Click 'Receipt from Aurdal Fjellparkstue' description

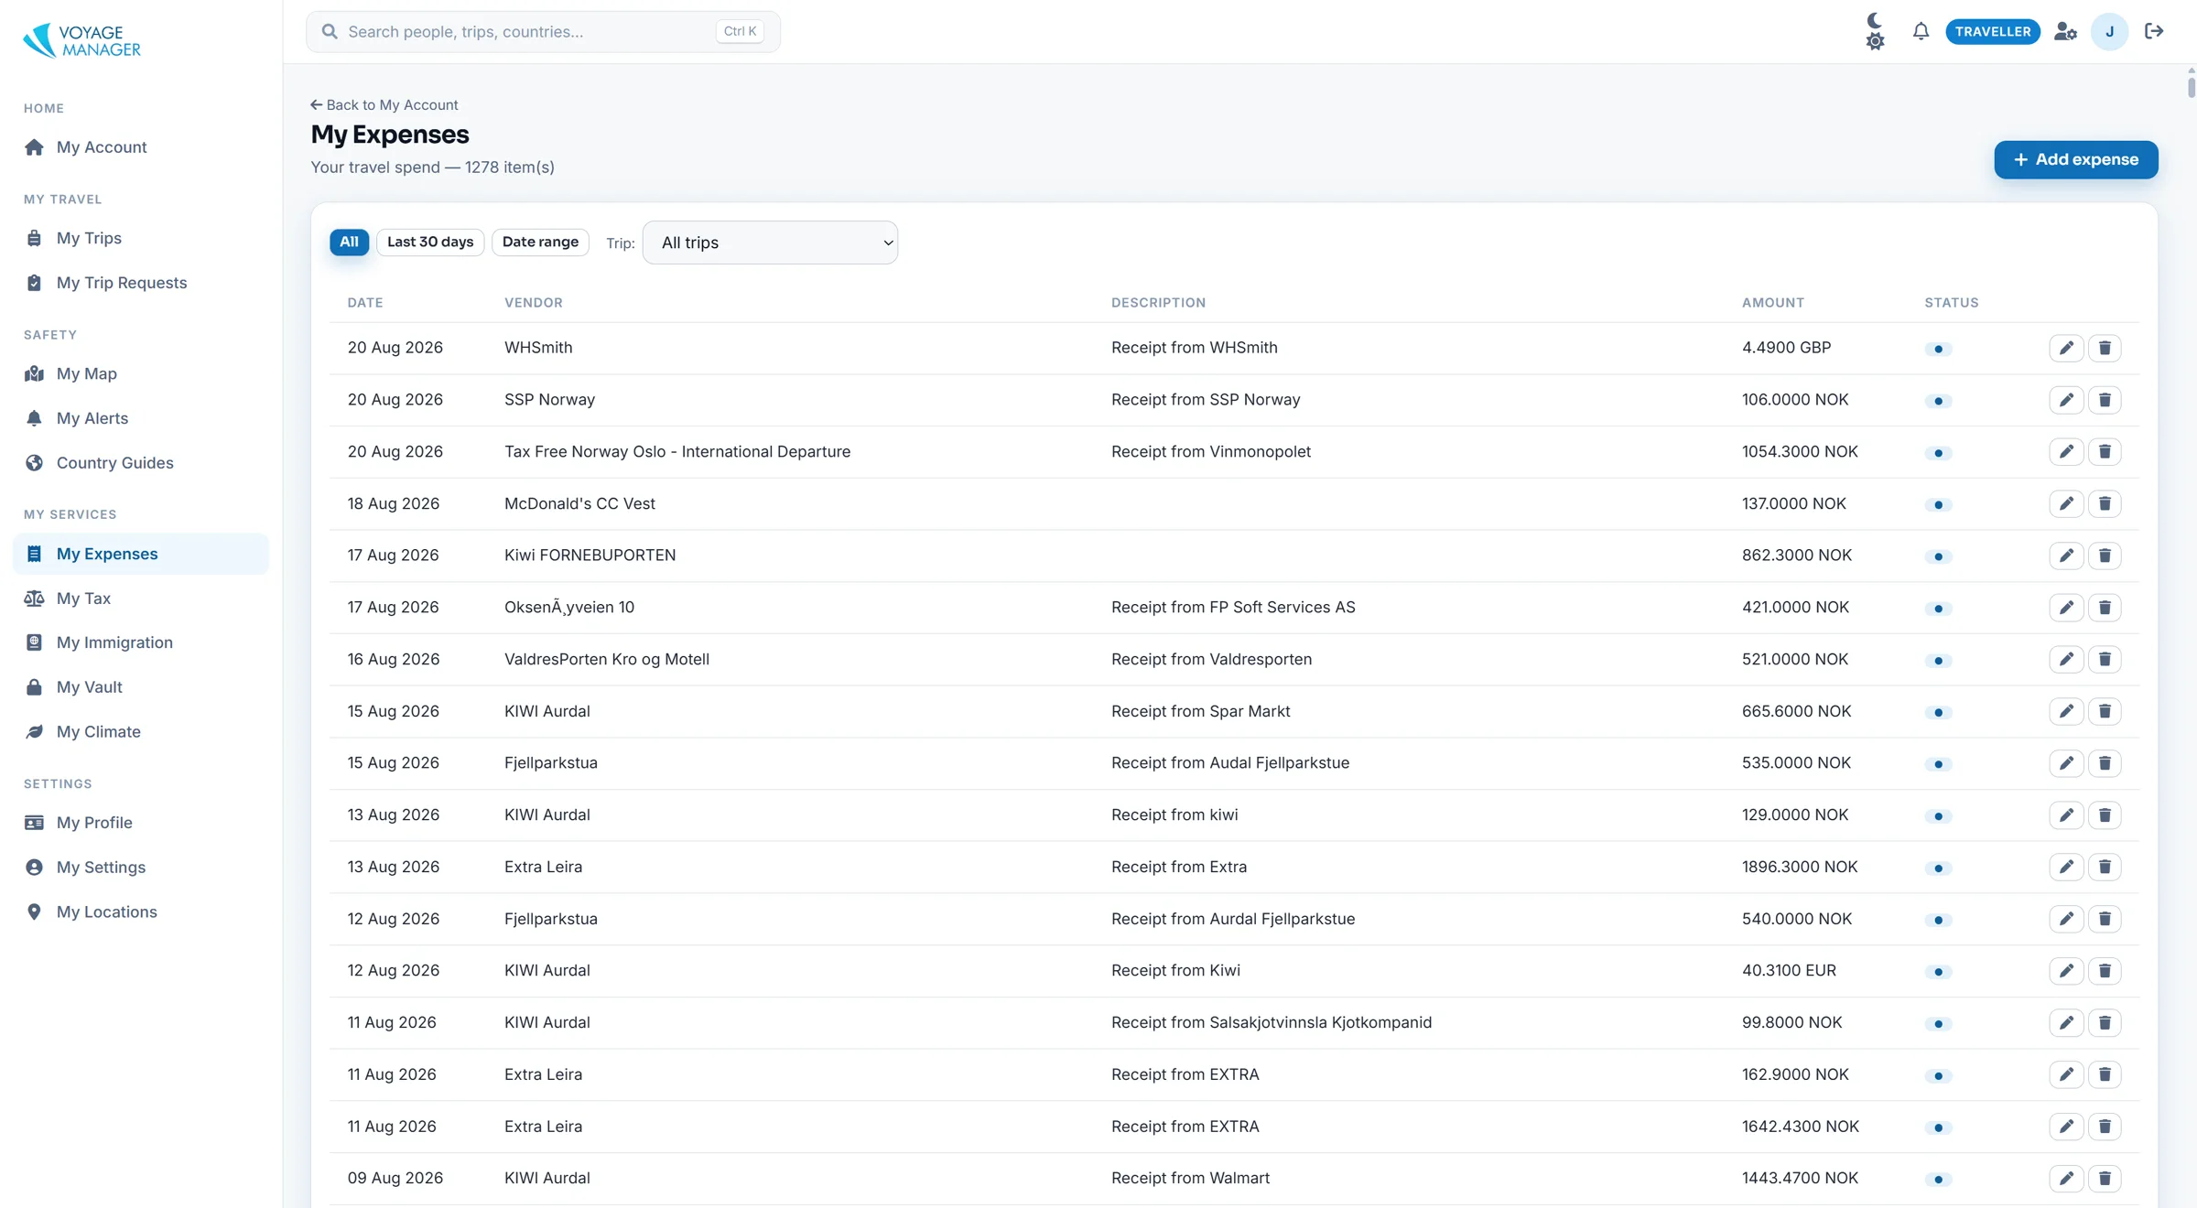click(1233, 919)
